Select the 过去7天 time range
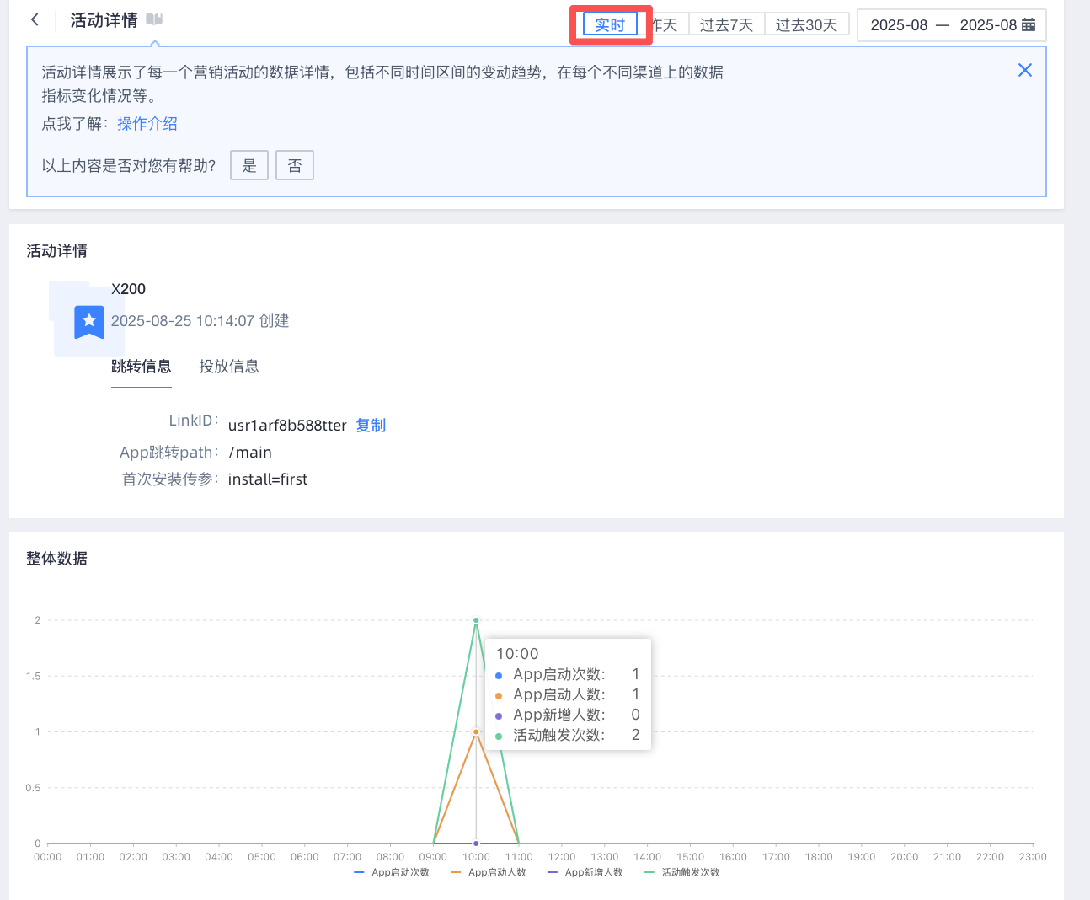Viewport: 1090px width, 900px height. coord(726,25)
